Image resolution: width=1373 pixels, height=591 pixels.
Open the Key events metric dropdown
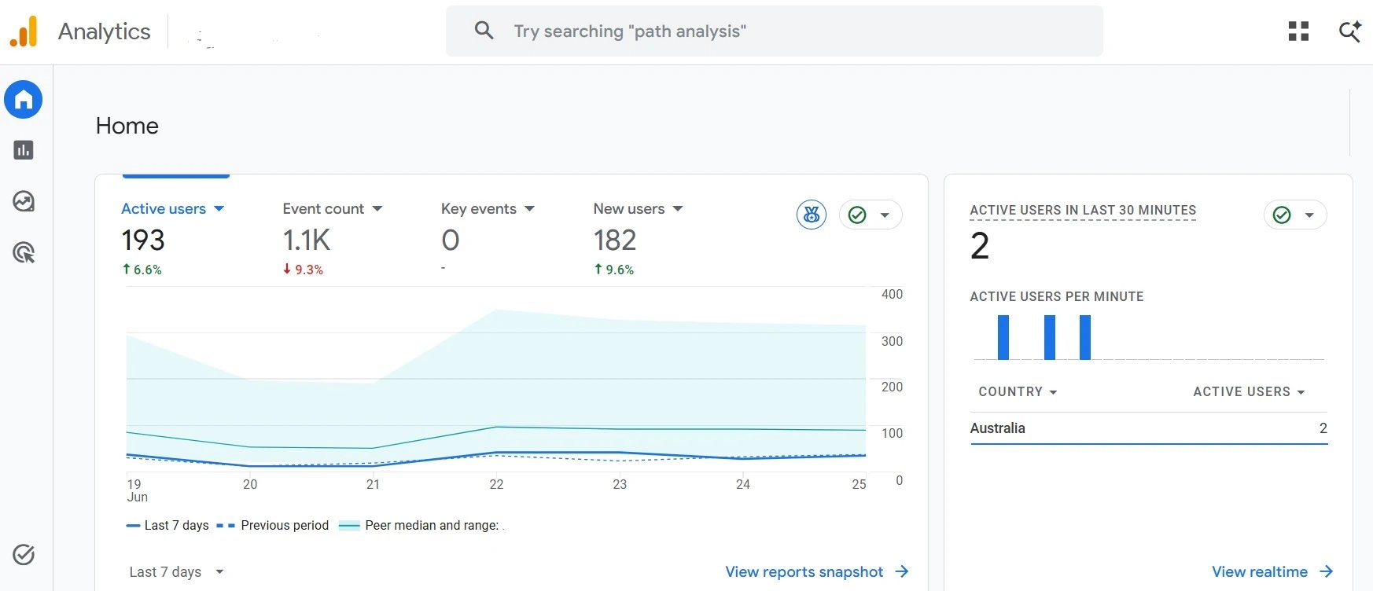(x=488, y=208)
